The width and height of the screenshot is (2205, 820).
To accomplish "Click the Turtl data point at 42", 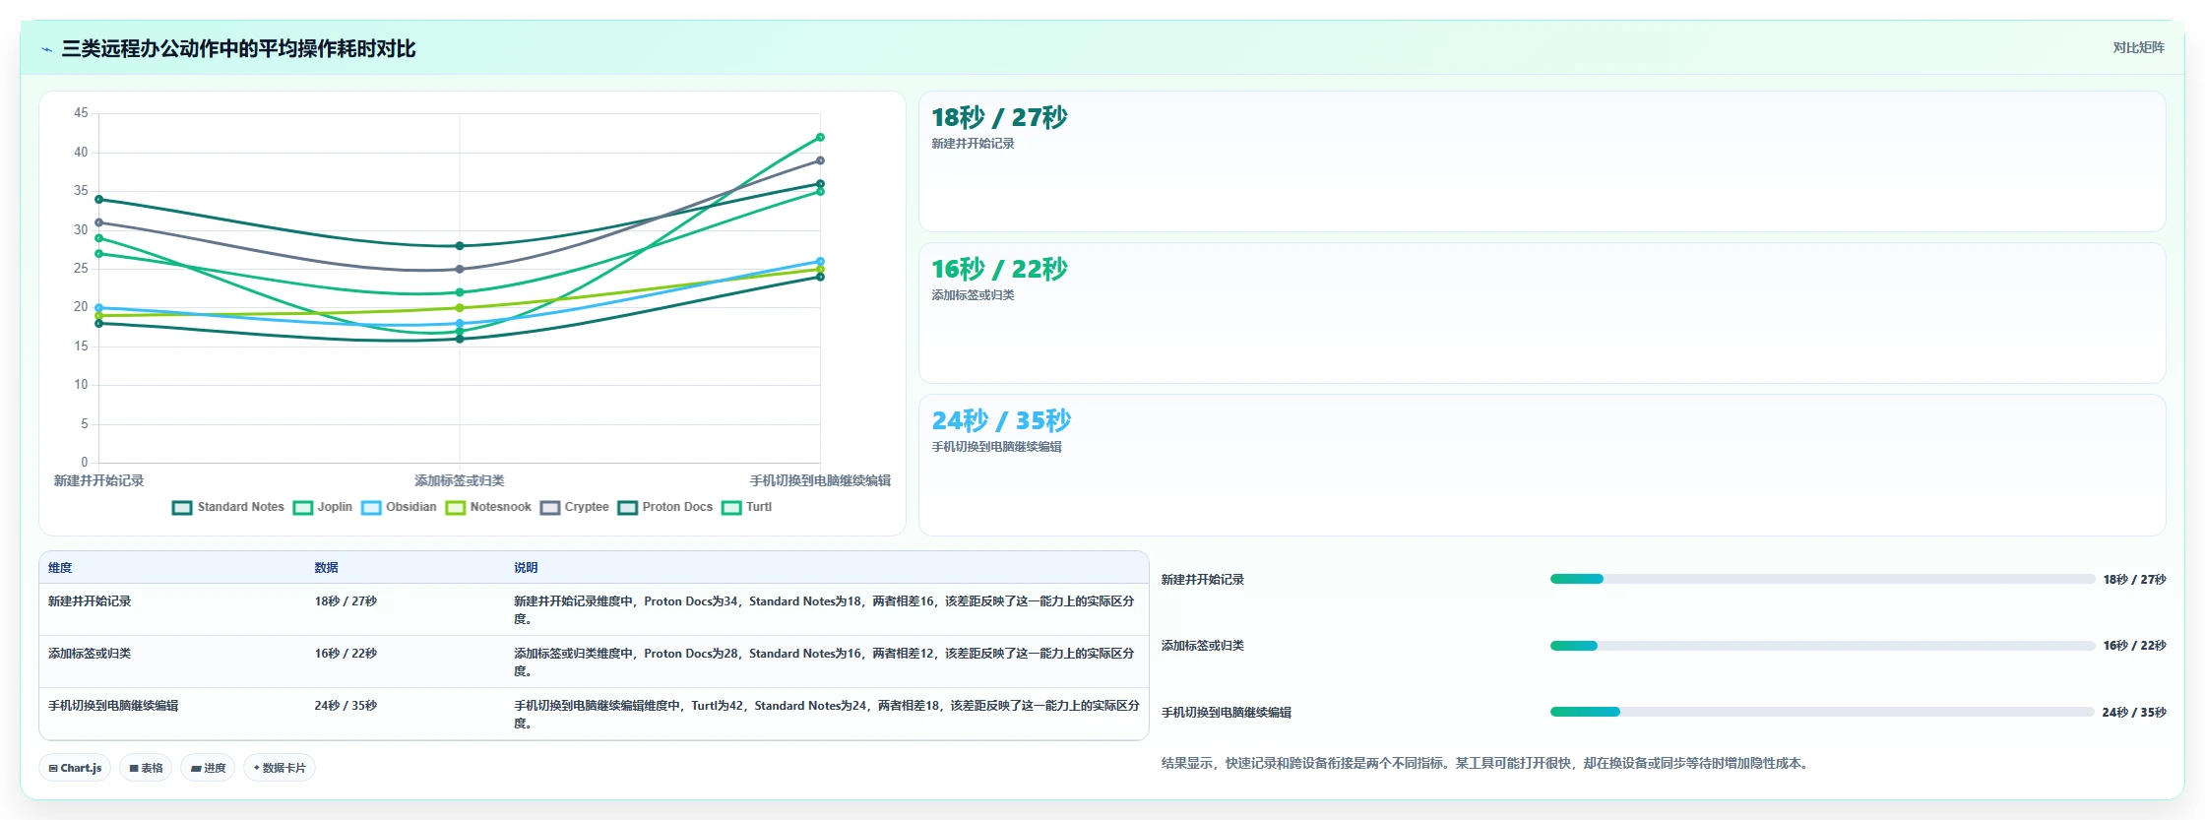I will tap(820, 138).
